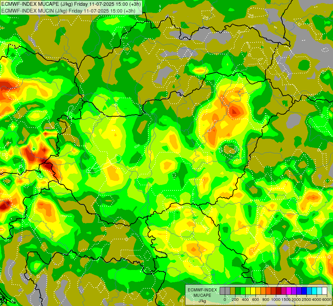
Task: Click the MUCIN title line at top
Action: (x=68, y=11)
